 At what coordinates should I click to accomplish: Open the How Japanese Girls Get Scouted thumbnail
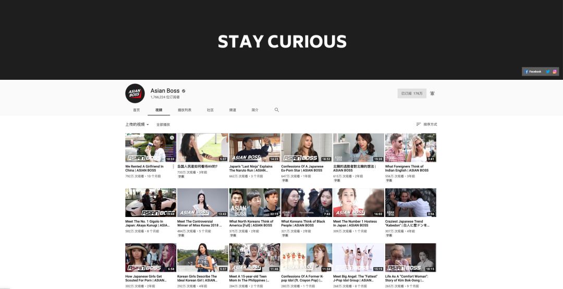tap(151, 258)
